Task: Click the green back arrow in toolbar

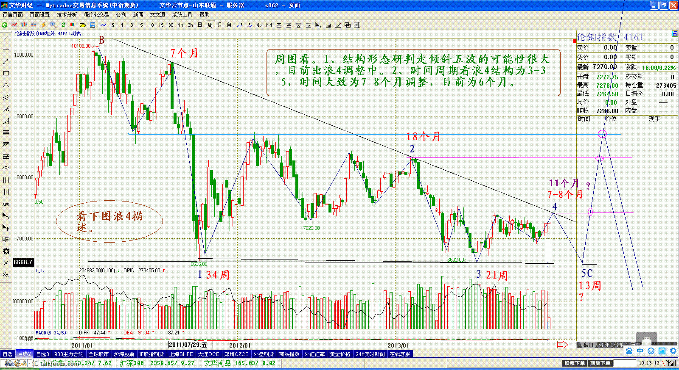Action: point(4,25)
